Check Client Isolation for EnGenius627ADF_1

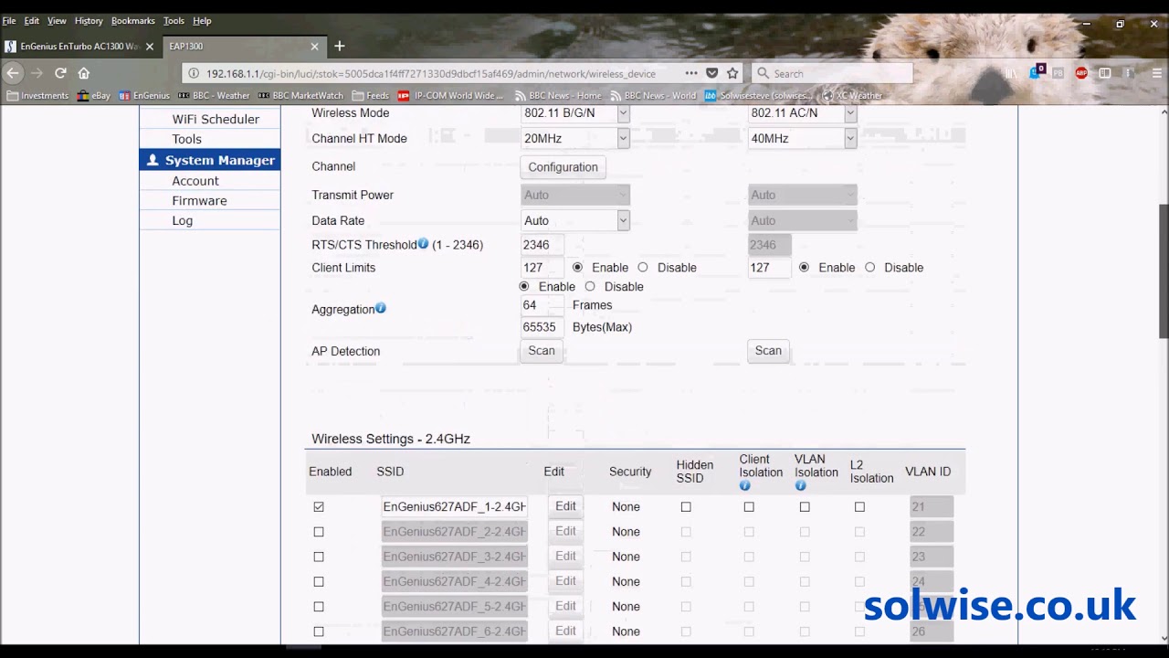point(749,506)
